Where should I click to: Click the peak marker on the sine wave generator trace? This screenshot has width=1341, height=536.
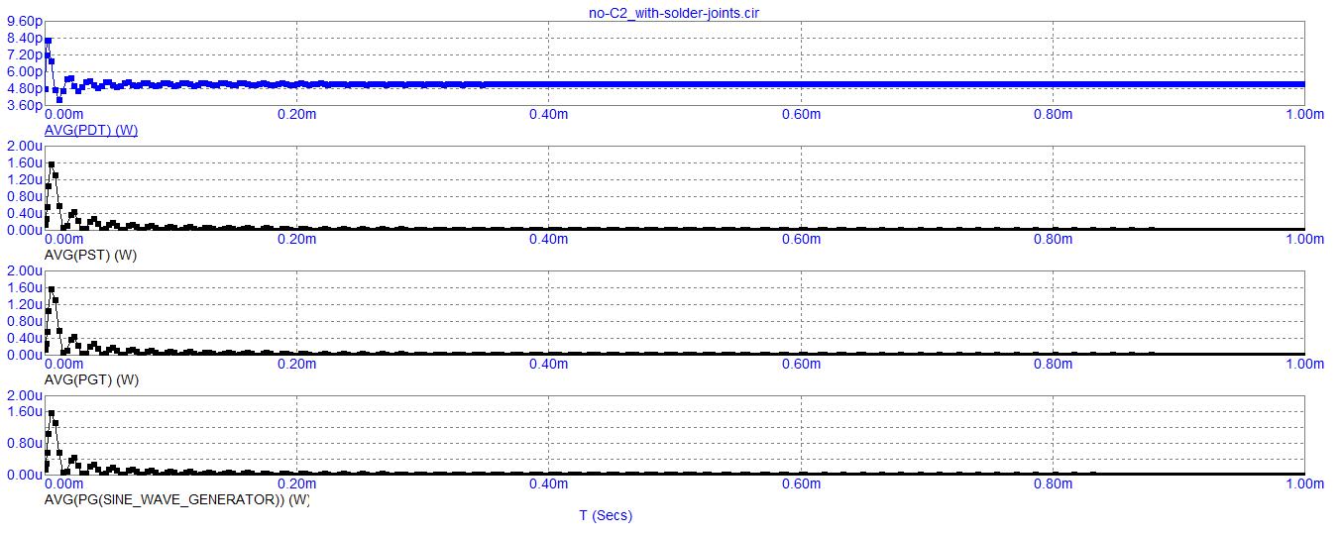52,413
